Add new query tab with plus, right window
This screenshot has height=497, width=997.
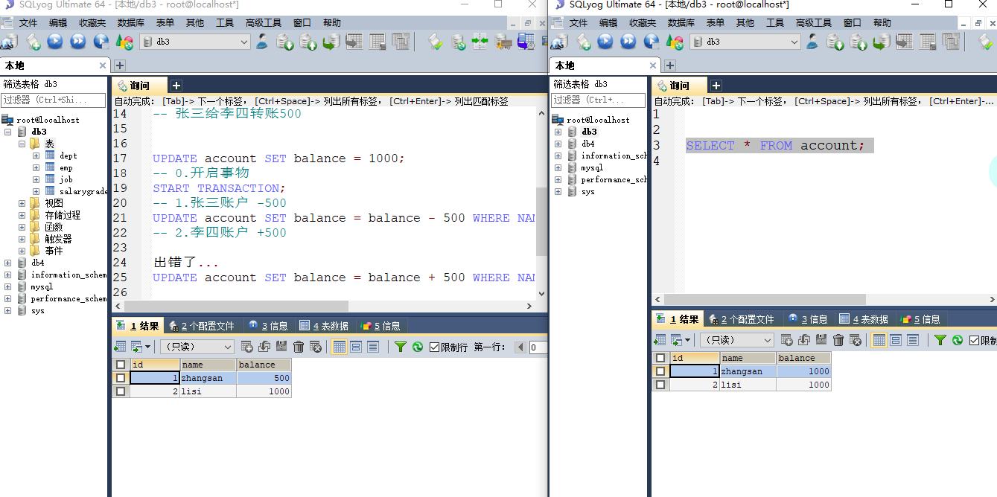[716, 86]
